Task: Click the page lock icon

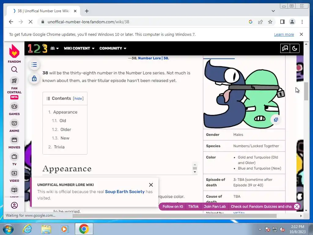Action: (x=34, y=78)
